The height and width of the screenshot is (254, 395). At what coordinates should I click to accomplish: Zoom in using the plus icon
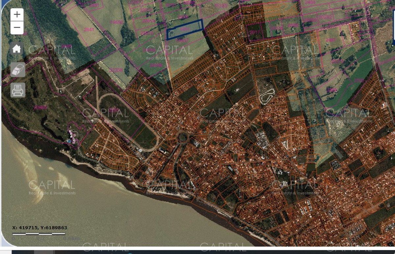tap(17, 14)
